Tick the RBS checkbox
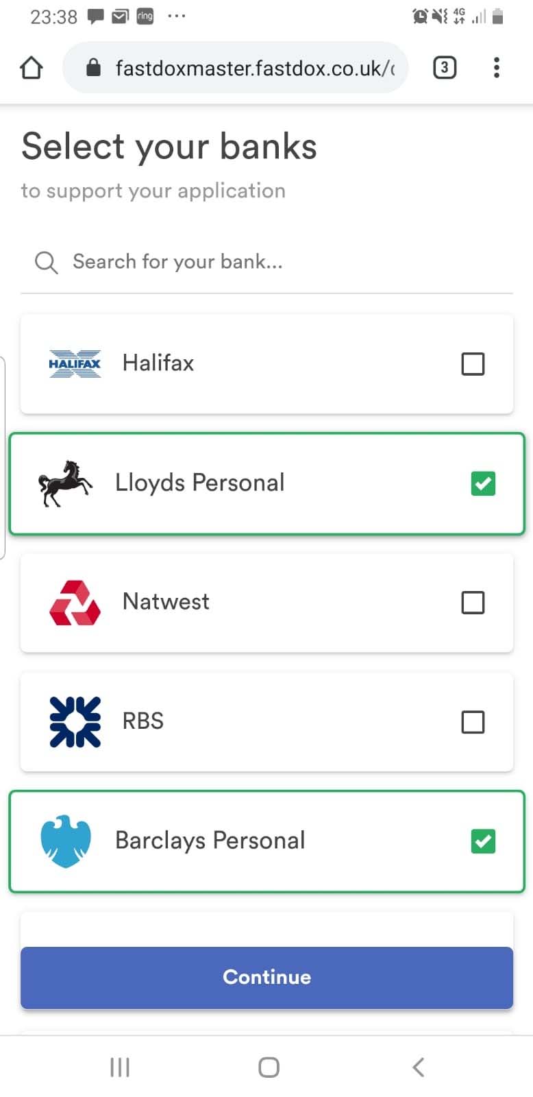This screenshot has height=1097, width=533. (x=473, y=722)
